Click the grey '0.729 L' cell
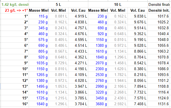The image size is (171, 108). [58, 63]
